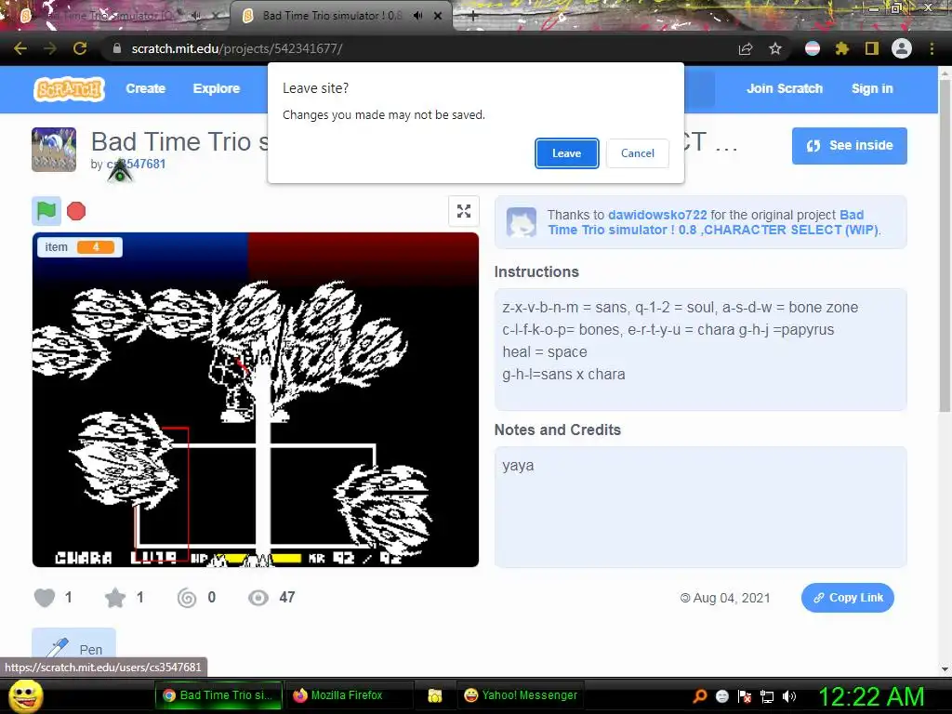The height and width of the screenshot is (714, 952).
Task: Open dawidowsko722 user link
Action: tap(657, 215)
